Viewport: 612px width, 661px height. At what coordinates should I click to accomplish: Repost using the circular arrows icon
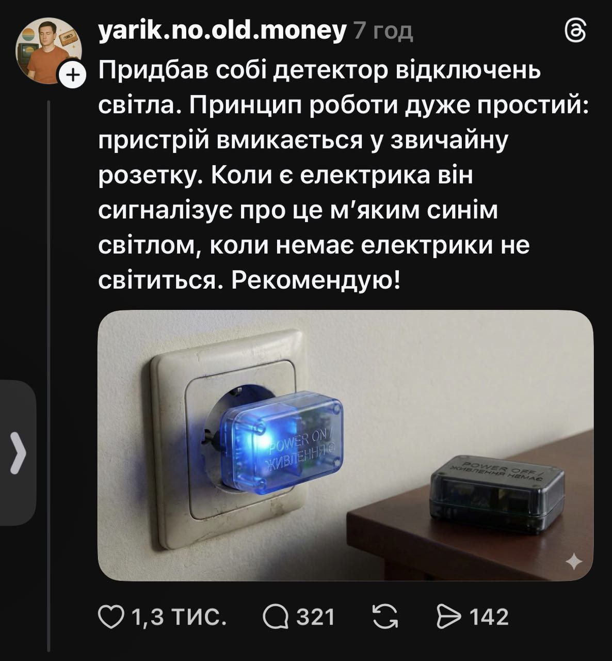(385, 617)
